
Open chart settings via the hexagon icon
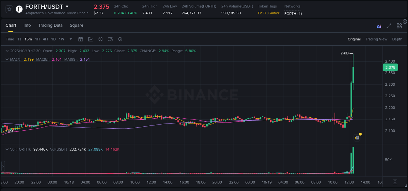[120, 39]
